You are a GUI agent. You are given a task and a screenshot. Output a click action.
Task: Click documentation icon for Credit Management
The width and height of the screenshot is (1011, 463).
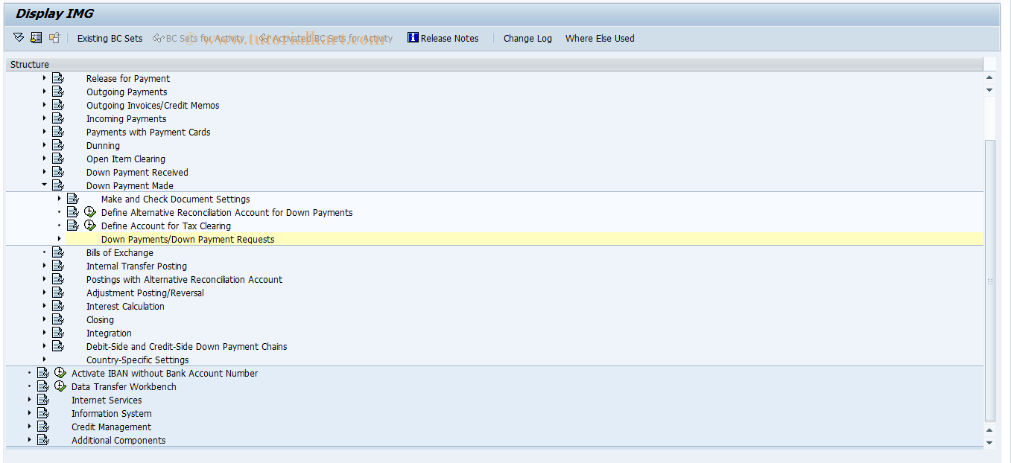[43, 427]
